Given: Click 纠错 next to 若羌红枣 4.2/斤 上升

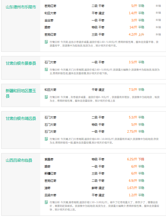Looking at the screenshot, I should click(x=158, y=34).
